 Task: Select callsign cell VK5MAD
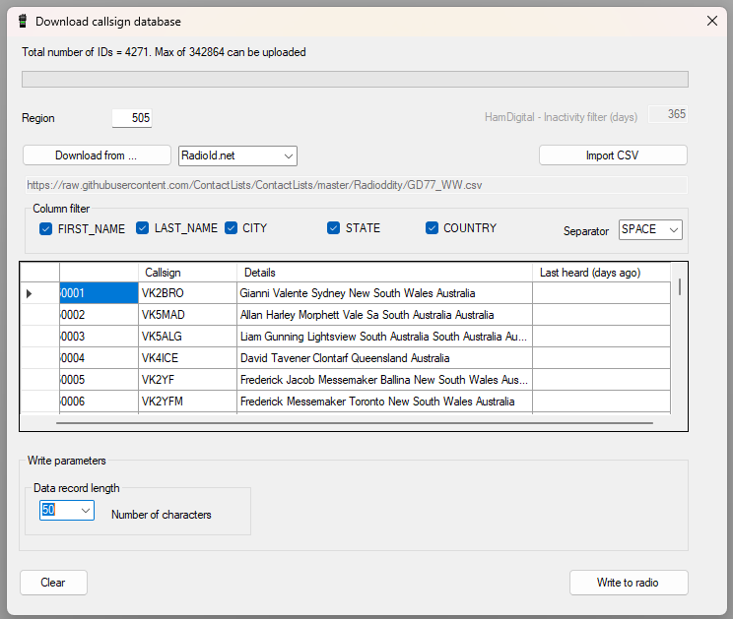[187, 315]
